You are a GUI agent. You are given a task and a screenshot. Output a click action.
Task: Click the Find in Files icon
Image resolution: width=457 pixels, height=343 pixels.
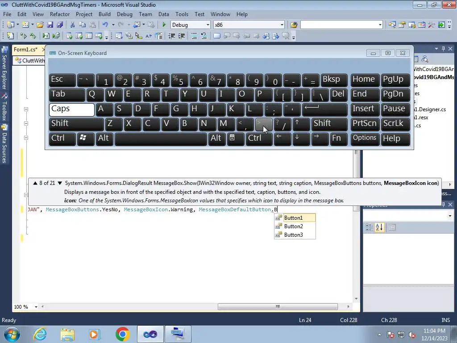(294, 25)
